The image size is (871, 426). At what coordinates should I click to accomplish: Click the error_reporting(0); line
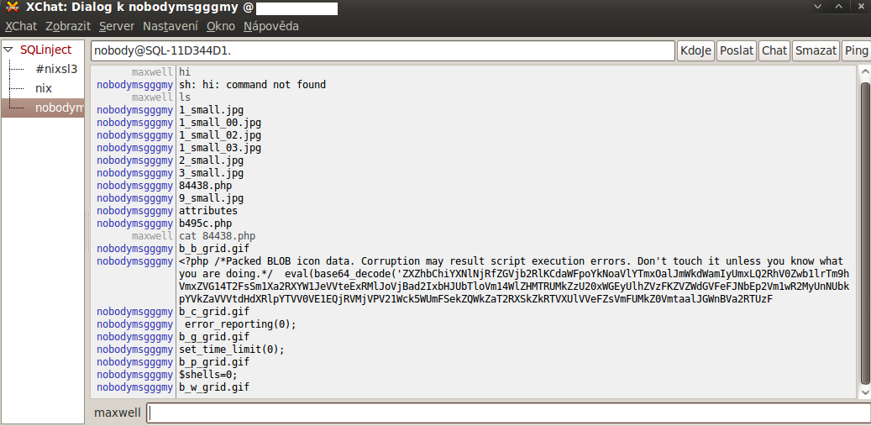tap(240, 324)
